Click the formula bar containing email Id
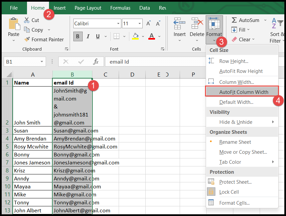The width and height of the screenshot is (286, 216). point(155,62)
